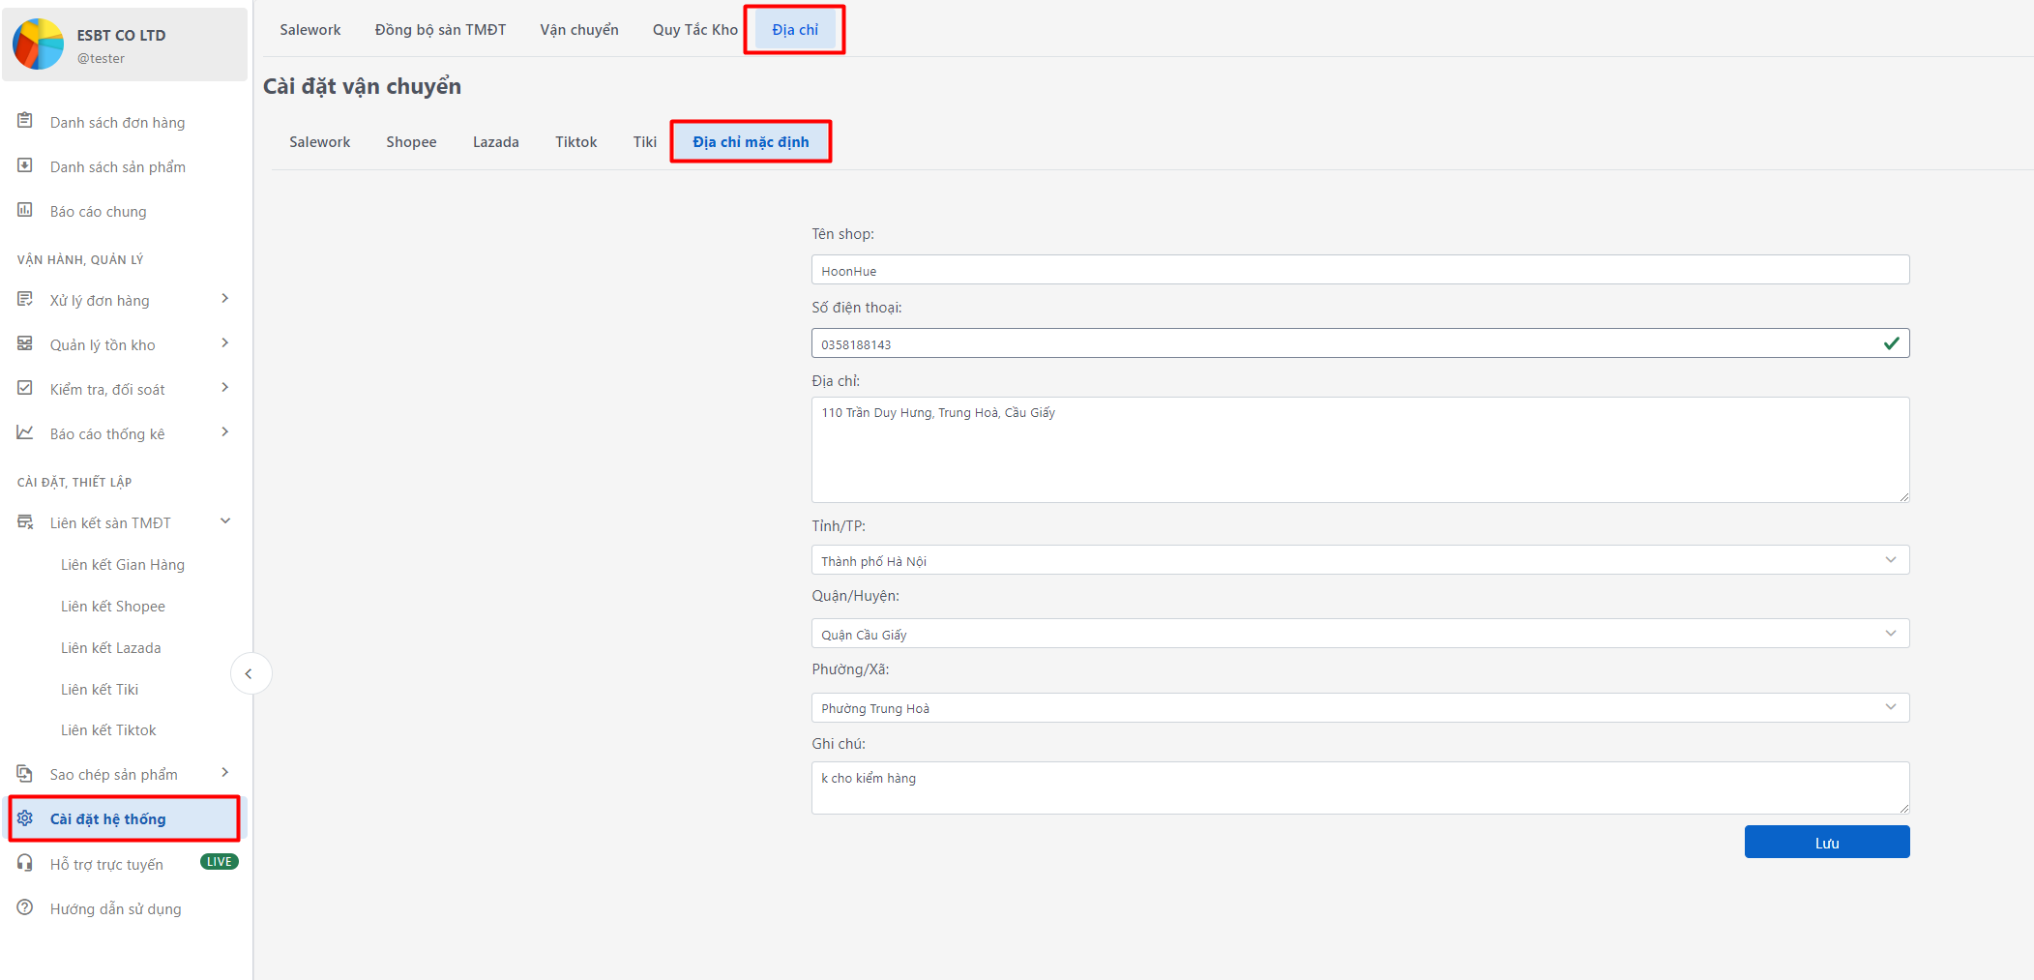Click the inventory management icon
The height and width of the screenshot is (980, 2034).
coord(25,343)
